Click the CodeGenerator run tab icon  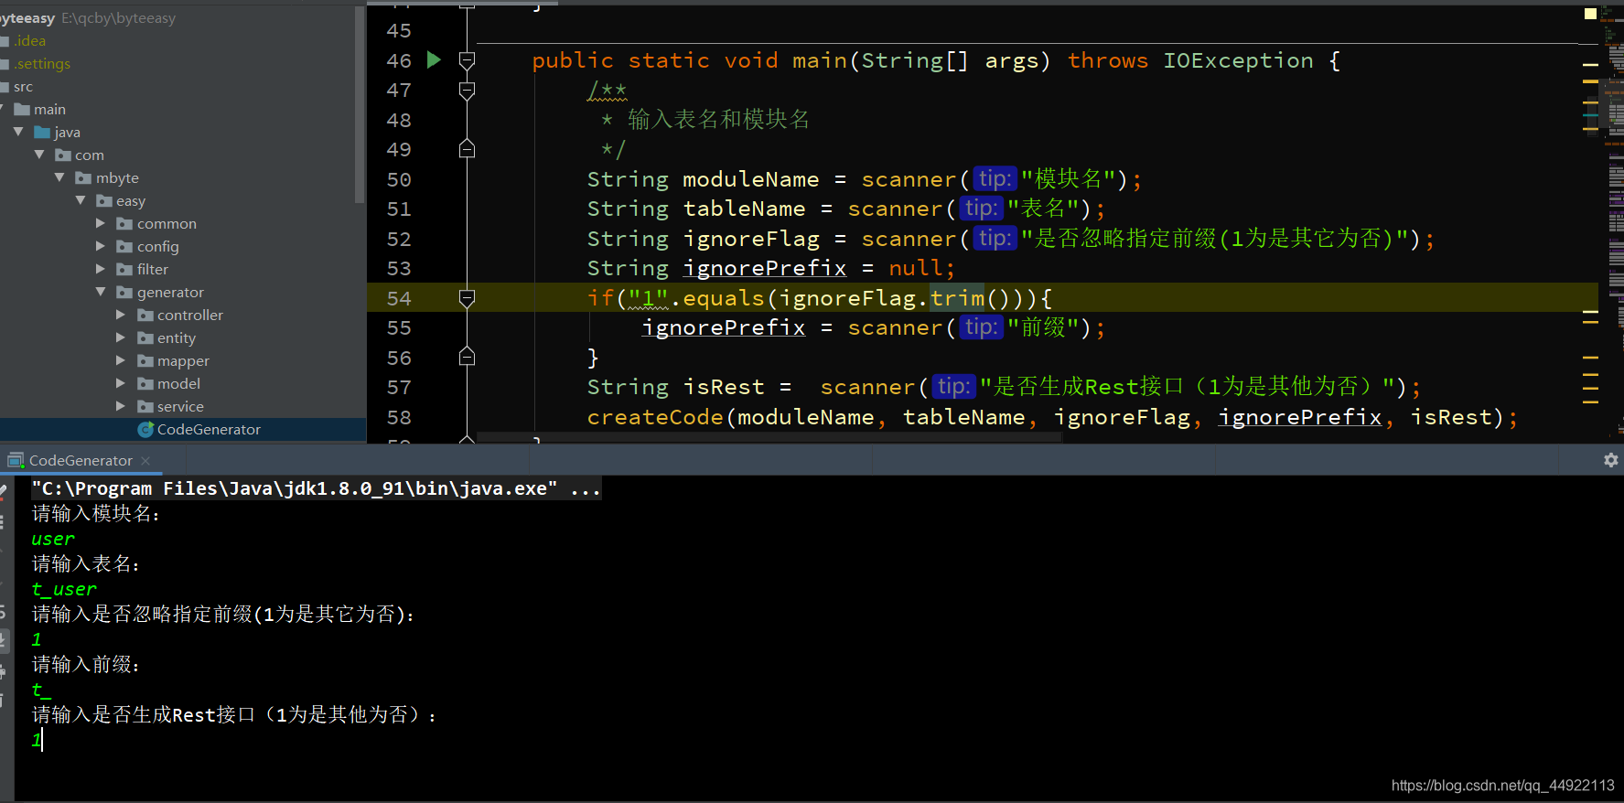16,460
